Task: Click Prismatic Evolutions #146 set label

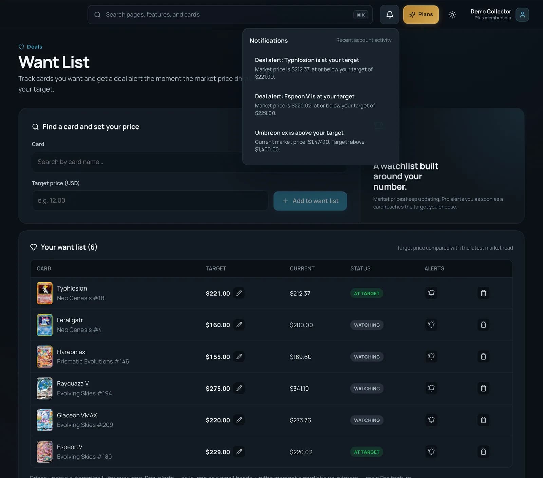Action: [x=93, y=361]
